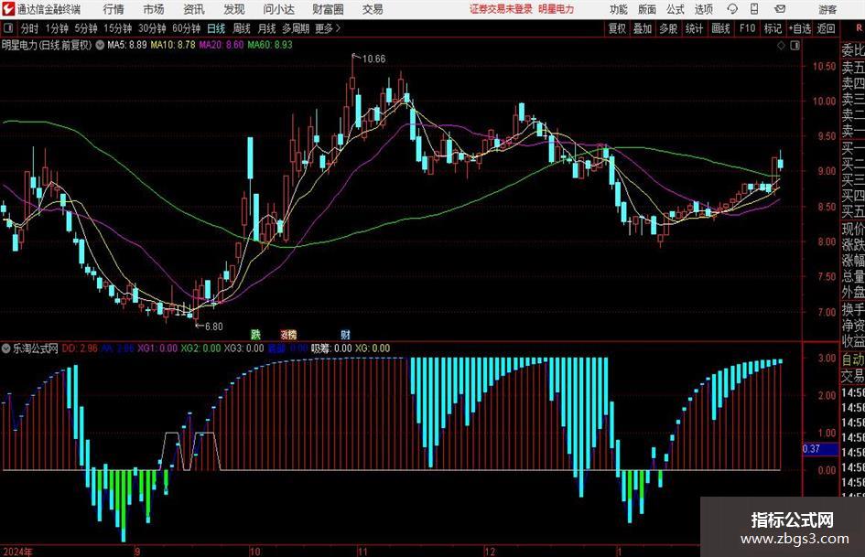The width and height of the screenshot is (865, 557).
Task: Click the 自动 label in the right panel
Action: (852, 359)
